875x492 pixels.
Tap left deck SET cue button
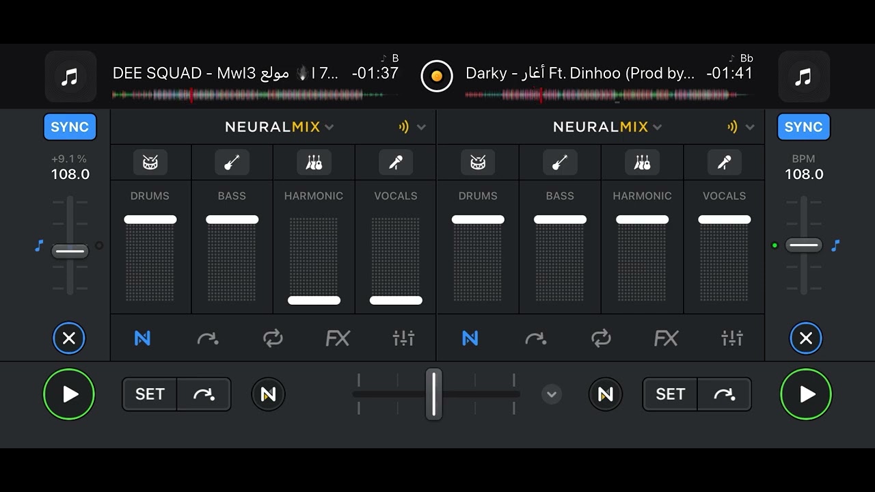150,394
